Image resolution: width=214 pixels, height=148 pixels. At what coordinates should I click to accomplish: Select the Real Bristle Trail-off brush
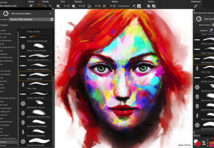[35, 104]
